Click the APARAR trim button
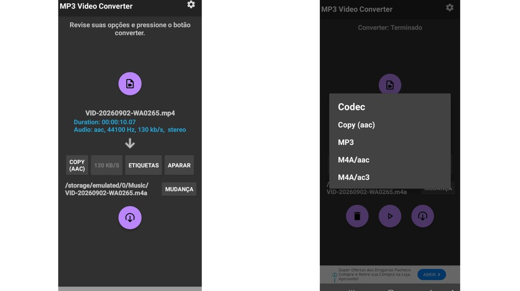 [x=179, y=165]
